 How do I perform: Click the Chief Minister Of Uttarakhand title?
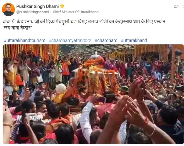[76, 12]
